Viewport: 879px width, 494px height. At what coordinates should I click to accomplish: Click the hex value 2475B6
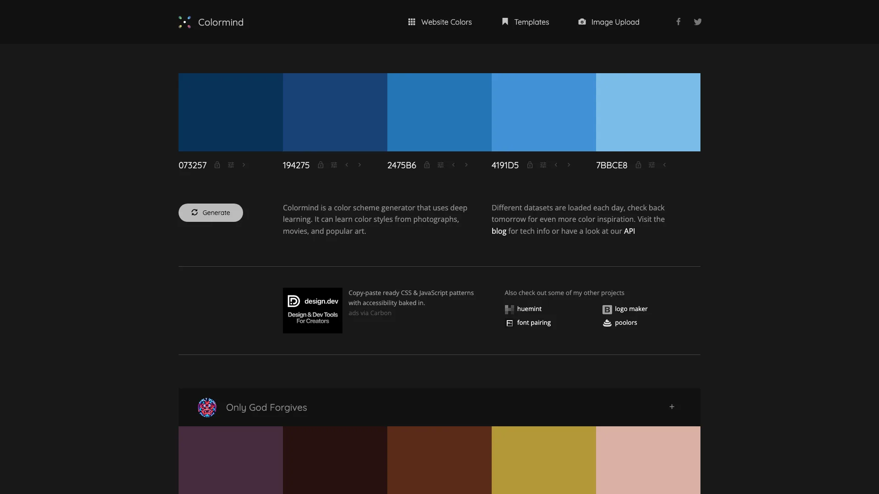(402, 165)
